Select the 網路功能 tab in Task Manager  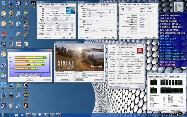(172, 77)
